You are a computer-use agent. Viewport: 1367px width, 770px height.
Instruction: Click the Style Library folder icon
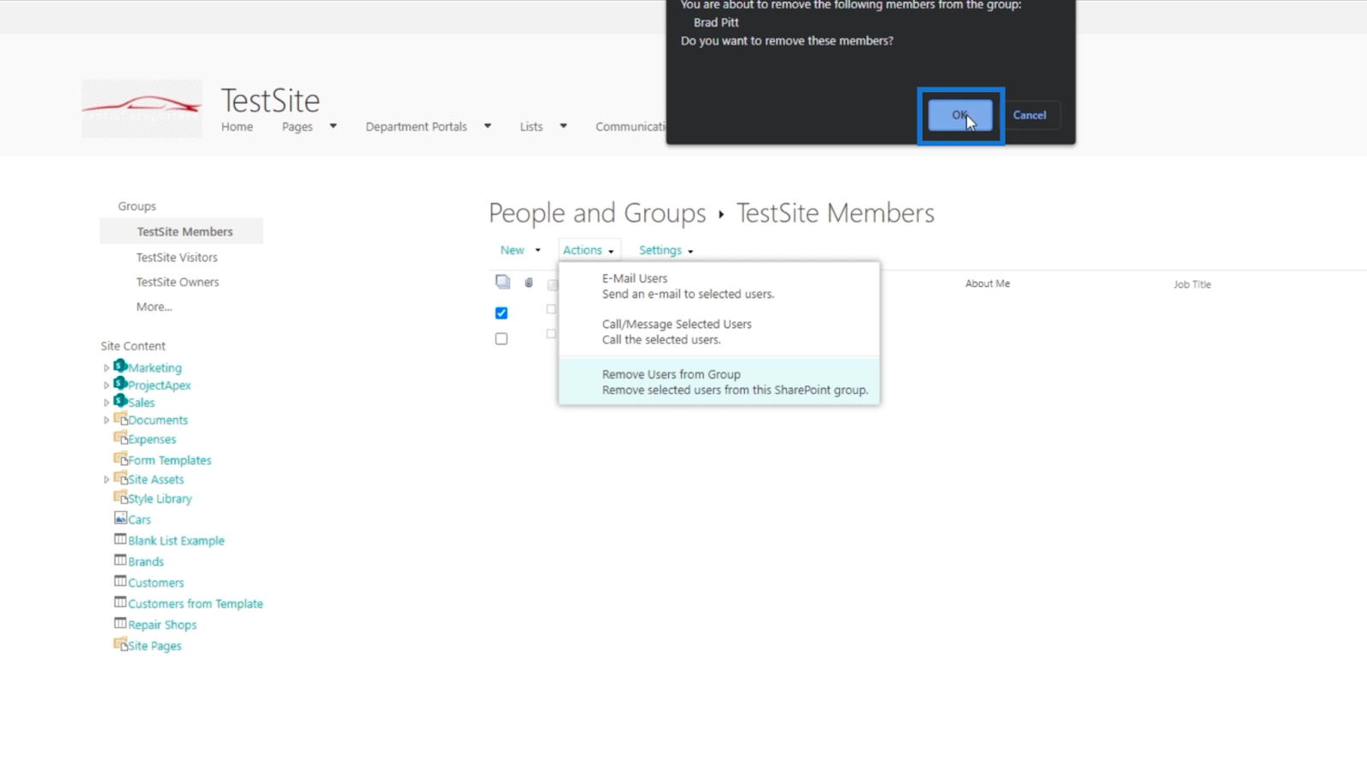click(120, 497)
